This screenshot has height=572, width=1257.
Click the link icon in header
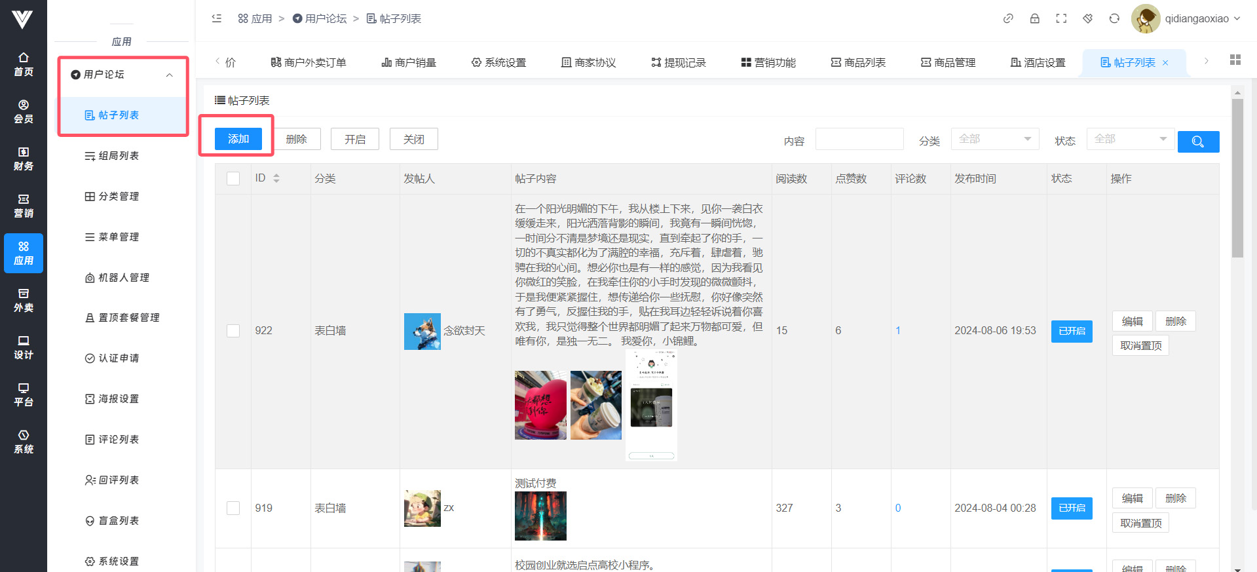coord(1008,18)
